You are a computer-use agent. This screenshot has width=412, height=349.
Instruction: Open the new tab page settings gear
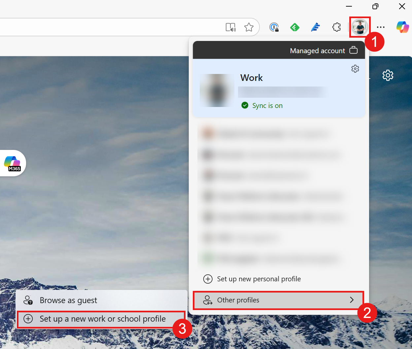tap(388, 75)
